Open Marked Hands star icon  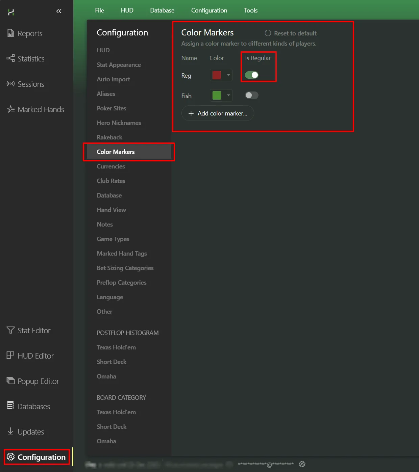(10, 109)
